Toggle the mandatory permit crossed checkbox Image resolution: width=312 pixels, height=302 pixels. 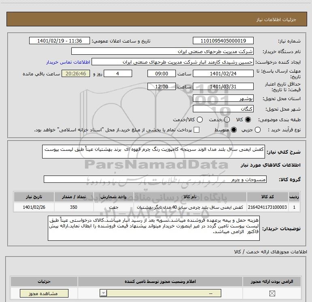(272, 293)
